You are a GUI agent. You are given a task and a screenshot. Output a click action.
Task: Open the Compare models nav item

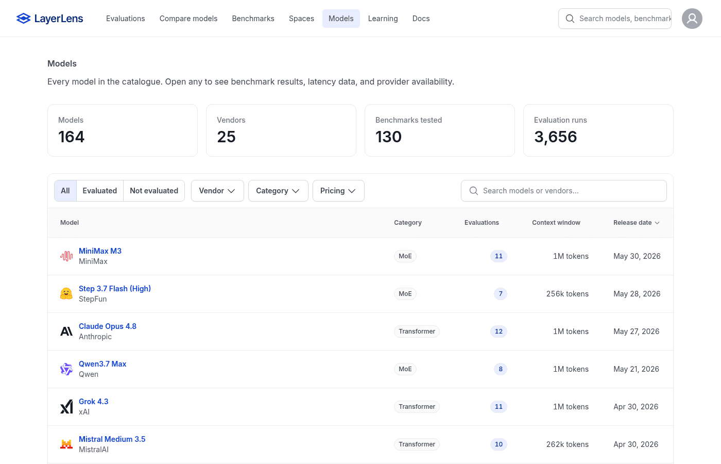pos(188,19)
